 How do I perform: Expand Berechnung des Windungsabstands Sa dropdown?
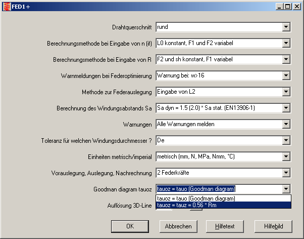tap(286, 108)
